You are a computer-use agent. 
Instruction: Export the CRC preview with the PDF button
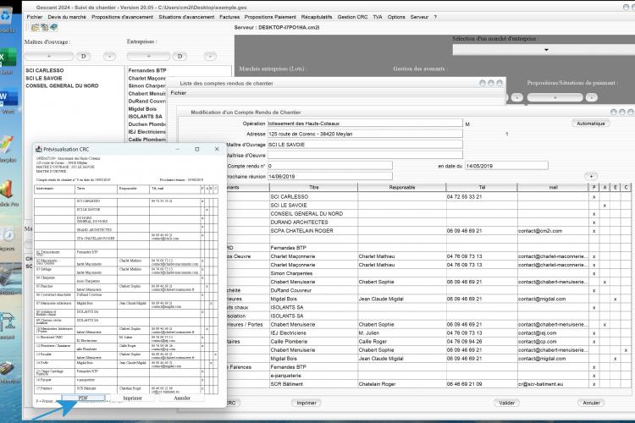point(83,398)
